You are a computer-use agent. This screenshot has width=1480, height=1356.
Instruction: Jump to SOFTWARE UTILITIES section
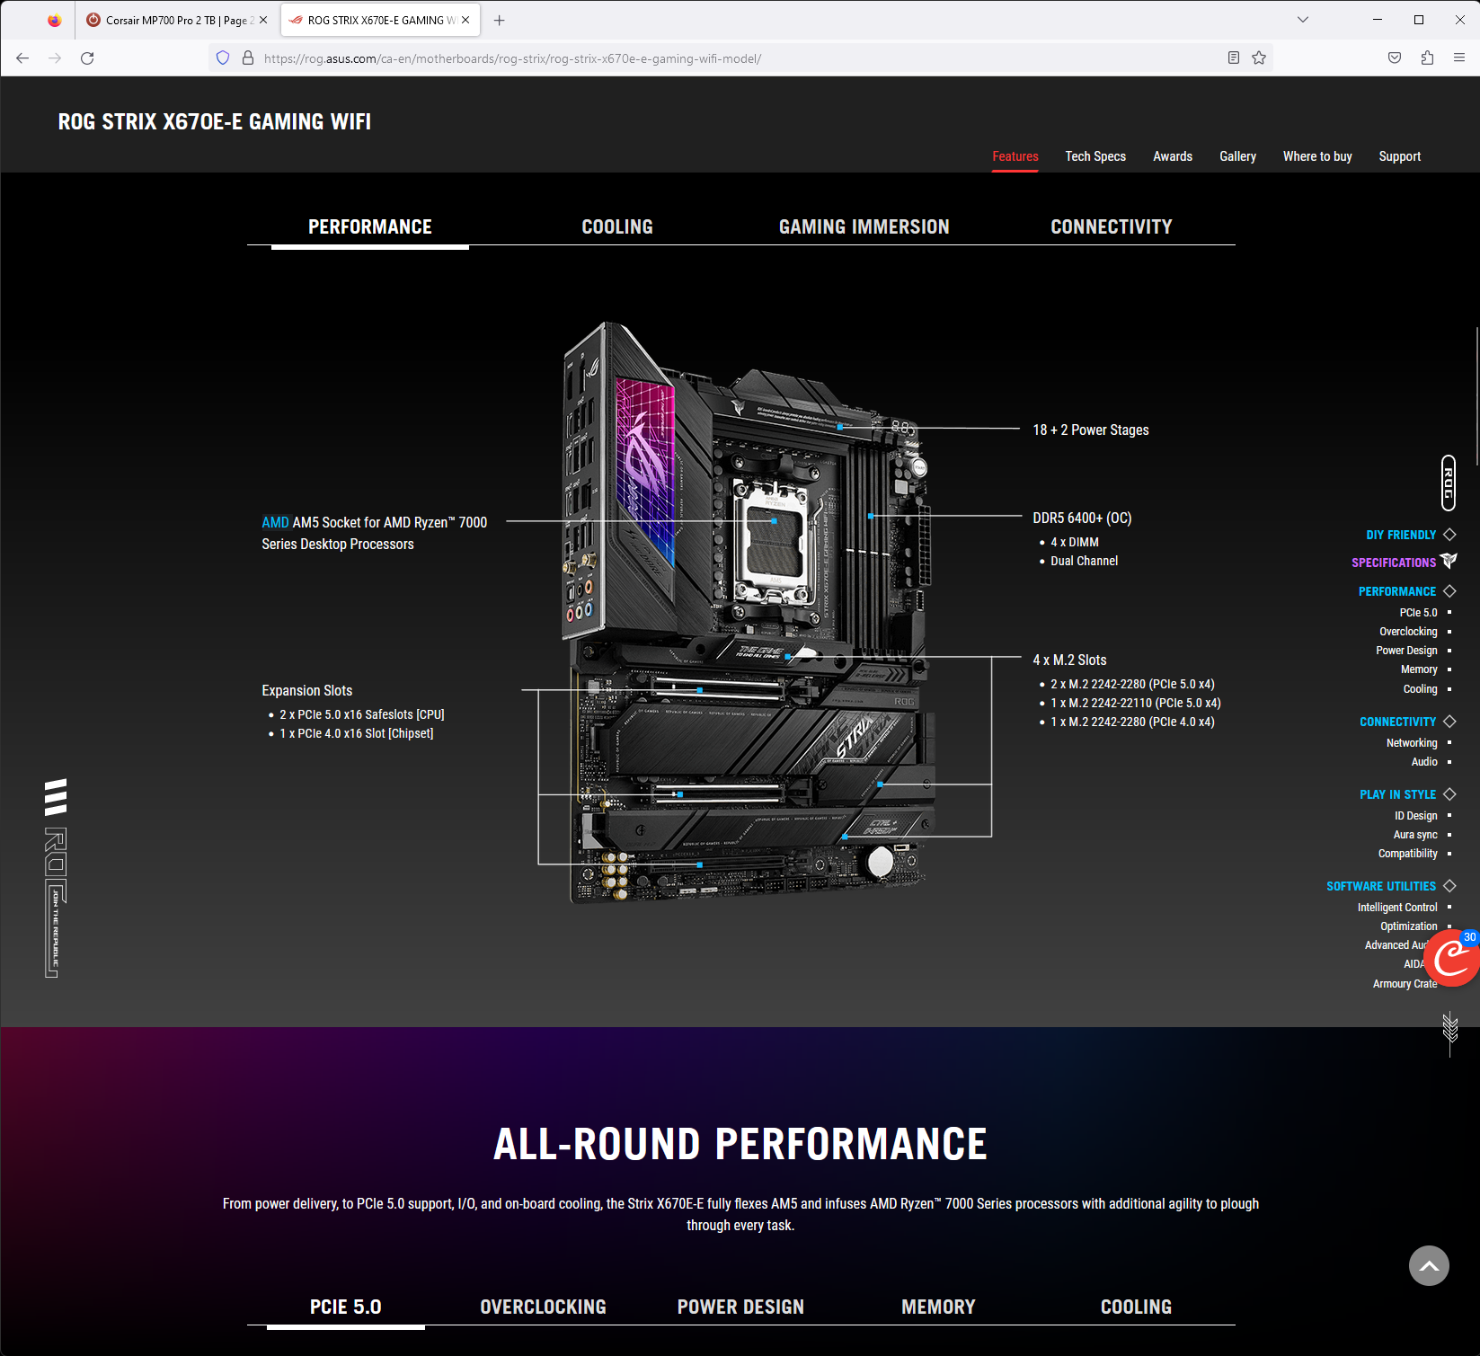(1381, 886)
